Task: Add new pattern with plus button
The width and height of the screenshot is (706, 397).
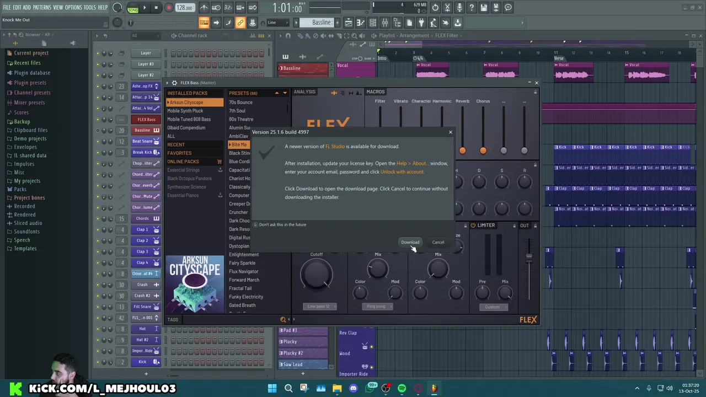Action: (337, 23)
